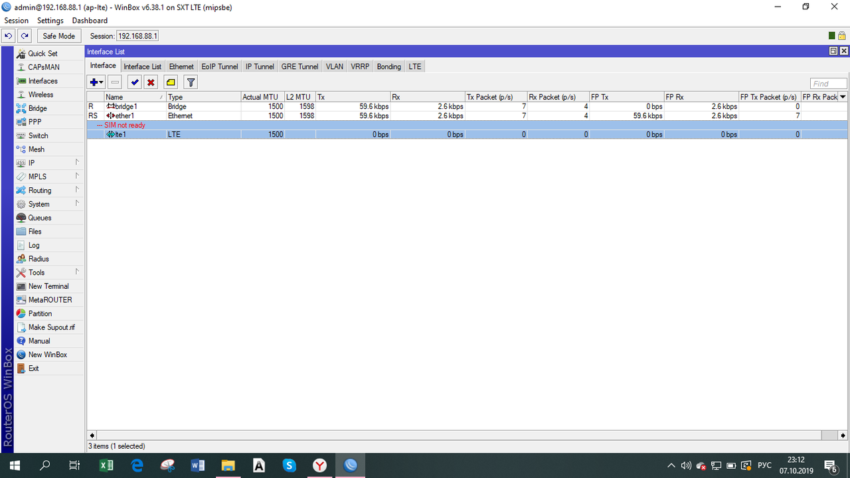
Task: Click the horizontal scrollbar right arrow
Action: click(843, 436)
